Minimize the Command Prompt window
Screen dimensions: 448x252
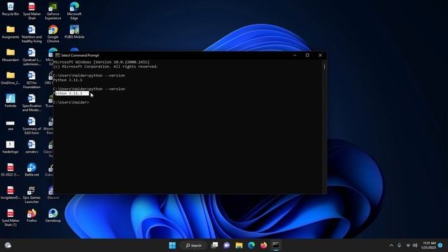pos(295,55)
